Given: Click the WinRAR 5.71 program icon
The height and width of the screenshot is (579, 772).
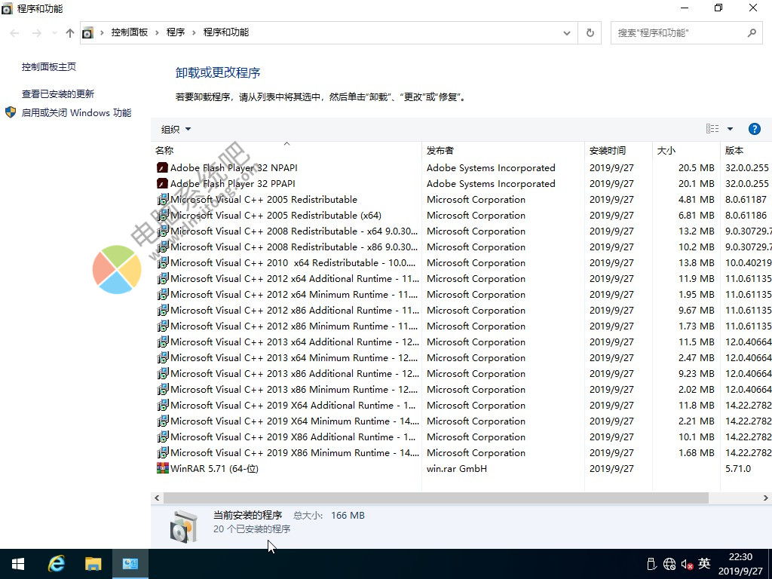Looking at the screenshot, I should tap(163, 468).
